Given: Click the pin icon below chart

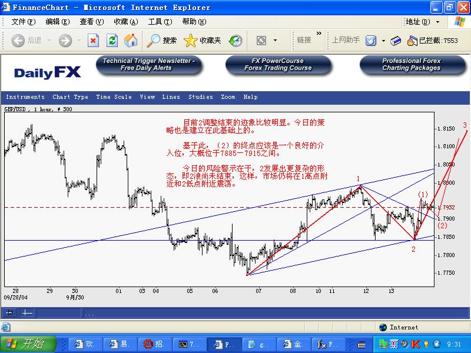Looking at the screenshot, I should point(9,313).
